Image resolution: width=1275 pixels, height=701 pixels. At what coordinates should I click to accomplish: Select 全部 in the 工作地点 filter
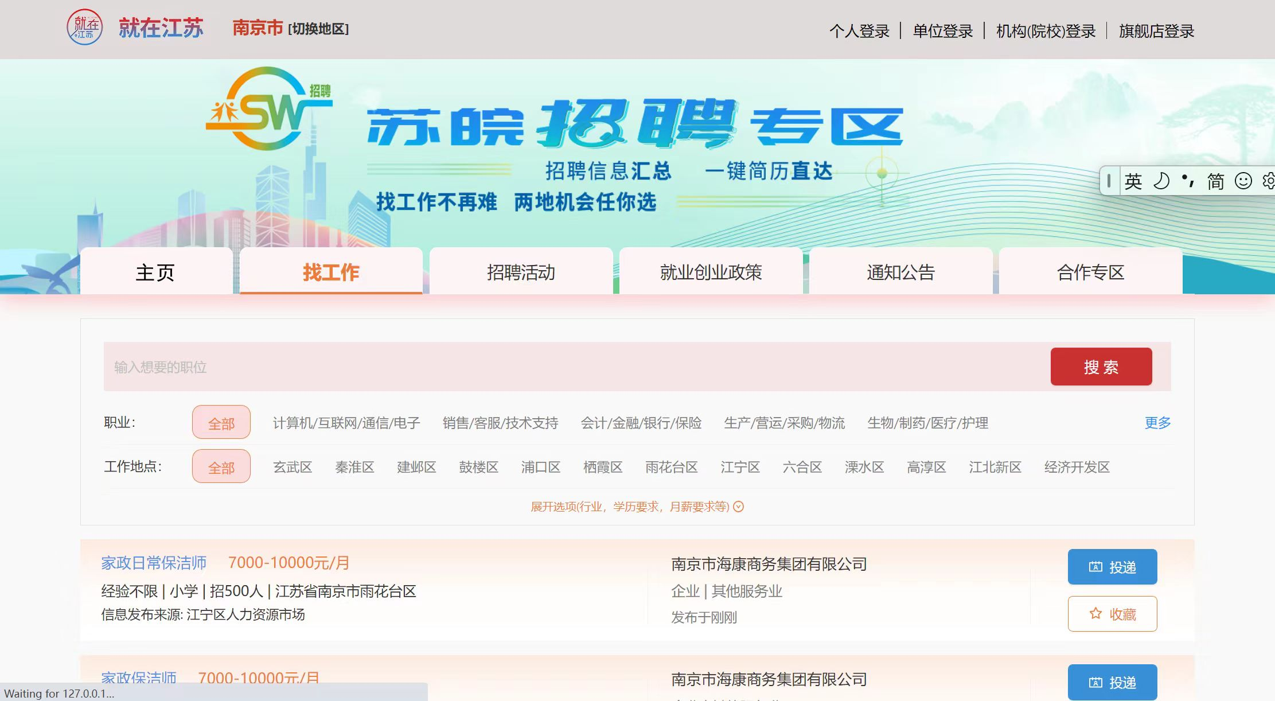click(x=221, y=467)
